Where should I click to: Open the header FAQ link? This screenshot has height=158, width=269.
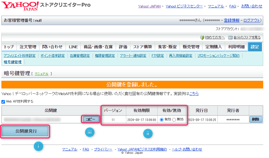[x=233, y=6]
